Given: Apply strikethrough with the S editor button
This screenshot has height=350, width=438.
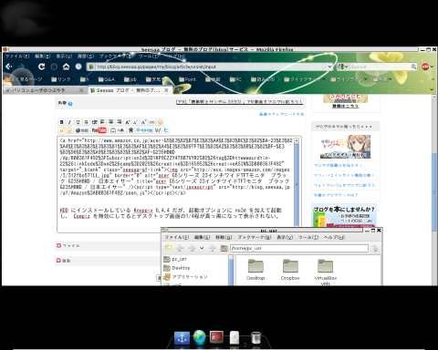Looking at the screenshot, I should (x=86, y=122).
